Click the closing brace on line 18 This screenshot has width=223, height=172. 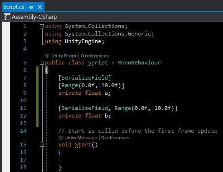(60, 168)
